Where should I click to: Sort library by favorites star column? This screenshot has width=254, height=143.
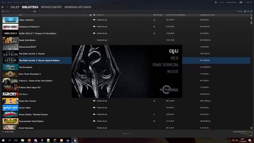(90, 15)
